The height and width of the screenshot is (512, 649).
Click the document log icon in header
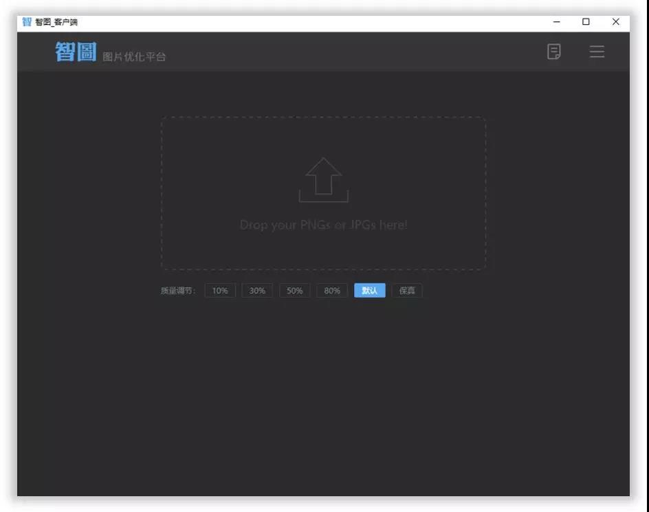553,52
